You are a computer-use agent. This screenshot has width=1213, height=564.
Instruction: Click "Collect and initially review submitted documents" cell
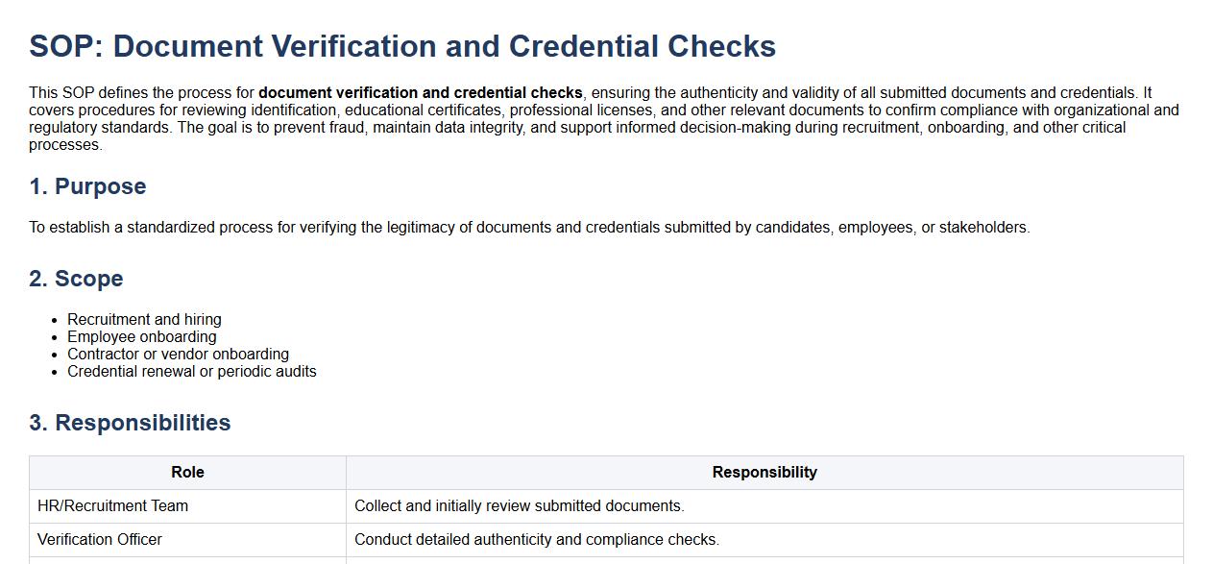(x=520, y=506)
